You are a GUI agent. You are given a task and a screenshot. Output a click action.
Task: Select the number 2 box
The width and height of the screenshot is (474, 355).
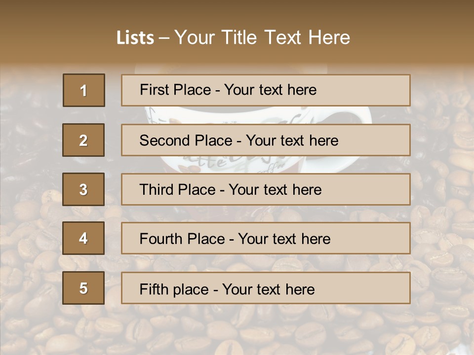click(x=83, y=140)
